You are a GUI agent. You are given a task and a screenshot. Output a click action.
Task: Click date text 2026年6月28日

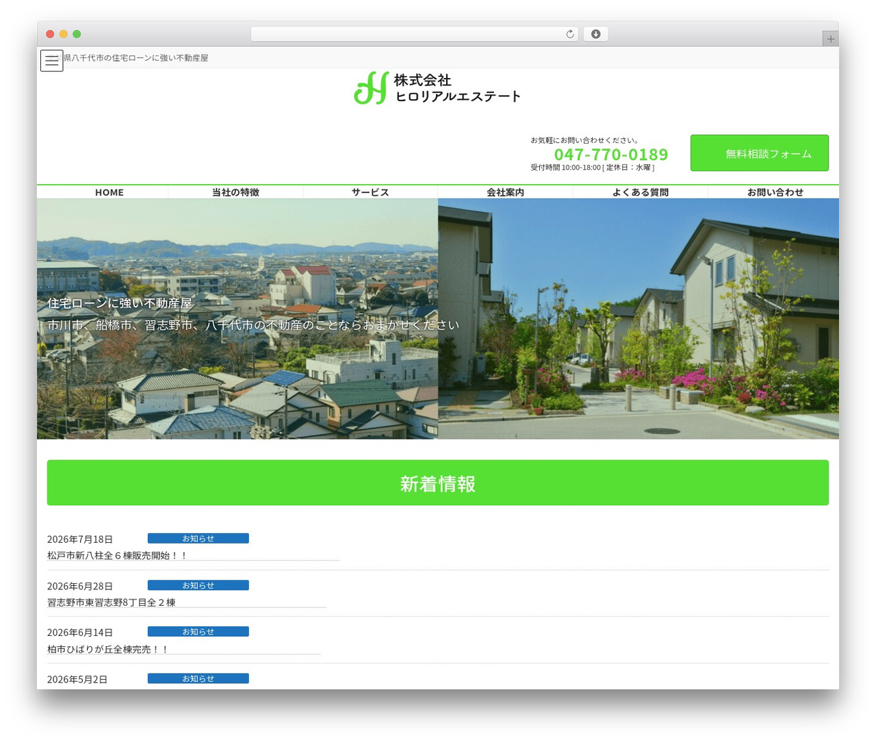tap(80, 586)
